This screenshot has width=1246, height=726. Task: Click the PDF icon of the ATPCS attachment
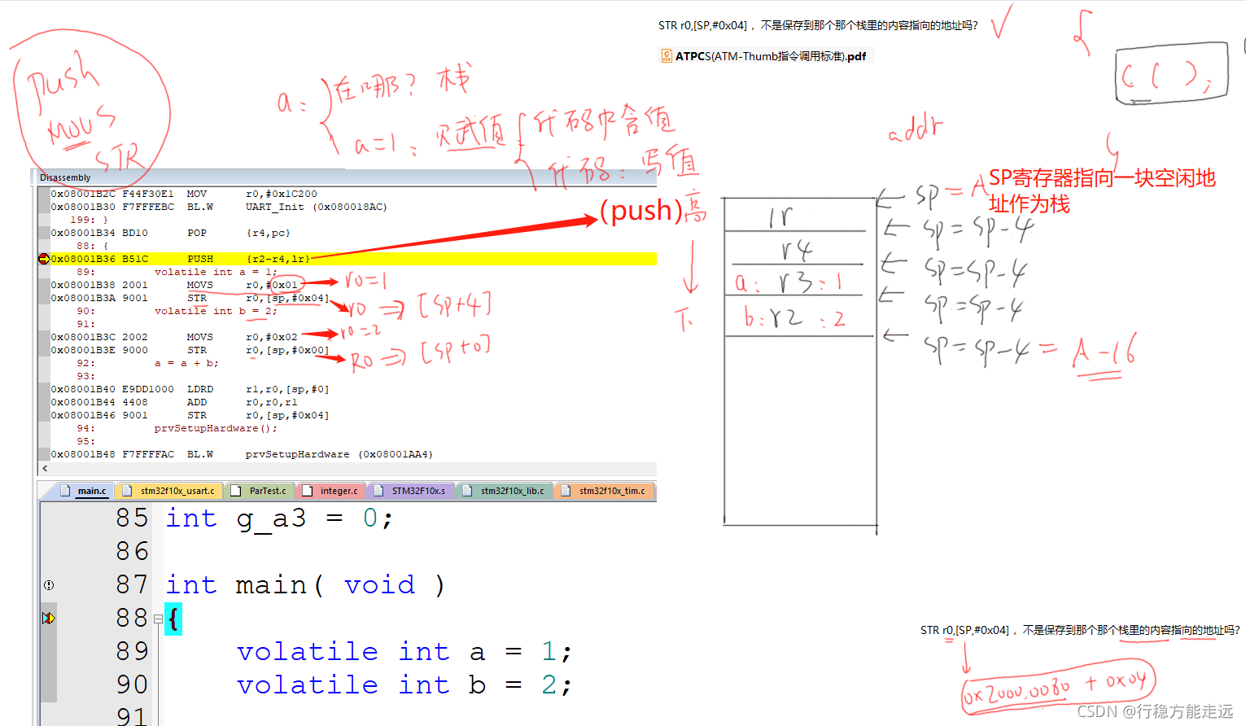[x=667, y=56]
